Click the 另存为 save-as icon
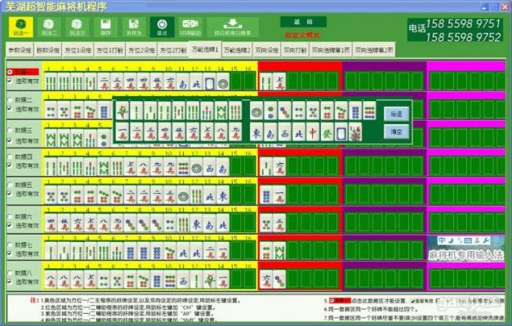 [134, 27]
